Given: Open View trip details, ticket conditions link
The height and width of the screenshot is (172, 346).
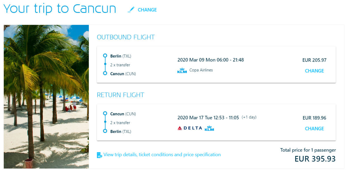Looking at the screenshot, I should (x=162, y=155).
